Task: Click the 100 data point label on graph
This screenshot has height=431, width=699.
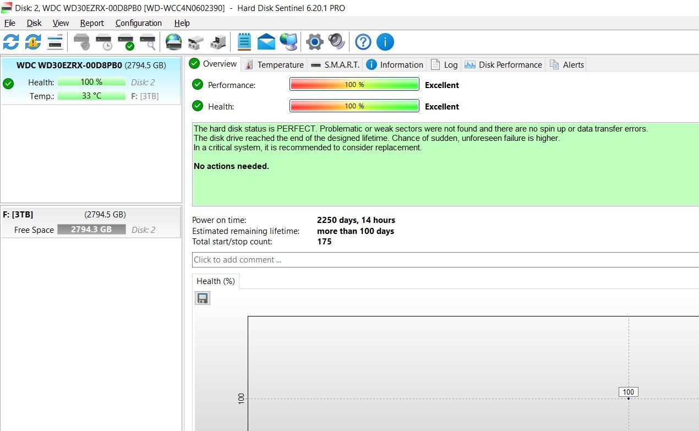Action: (628, 392)
